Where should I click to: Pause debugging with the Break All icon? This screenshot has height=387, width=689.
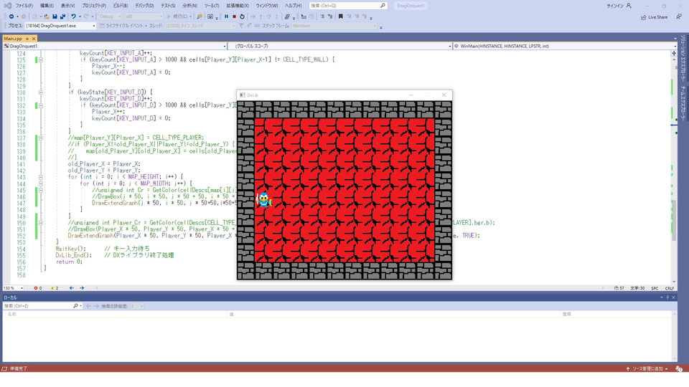coord(226,16)
